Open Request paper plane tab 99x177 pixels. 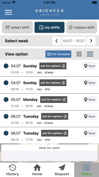click(x=62, y=170)
